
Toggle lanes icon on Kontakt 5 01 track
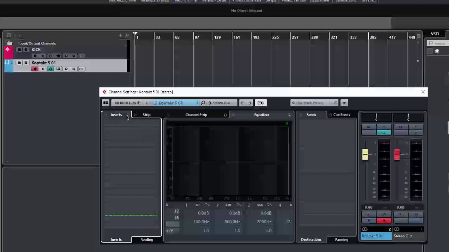(x=82, y=69)
